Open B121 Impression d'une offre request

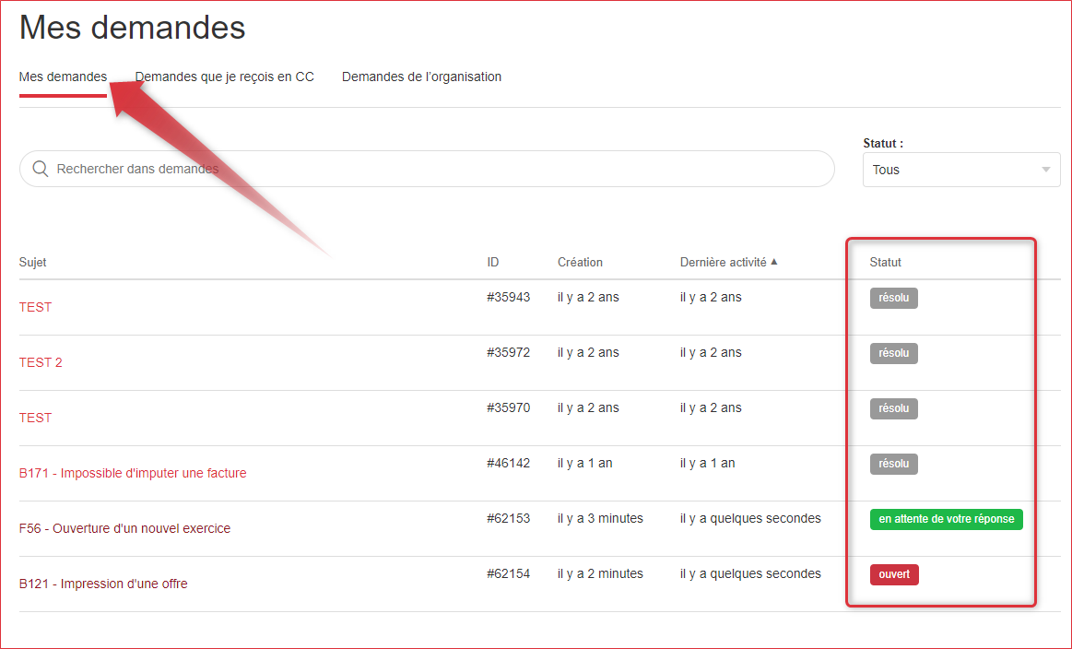pos(103,584)
